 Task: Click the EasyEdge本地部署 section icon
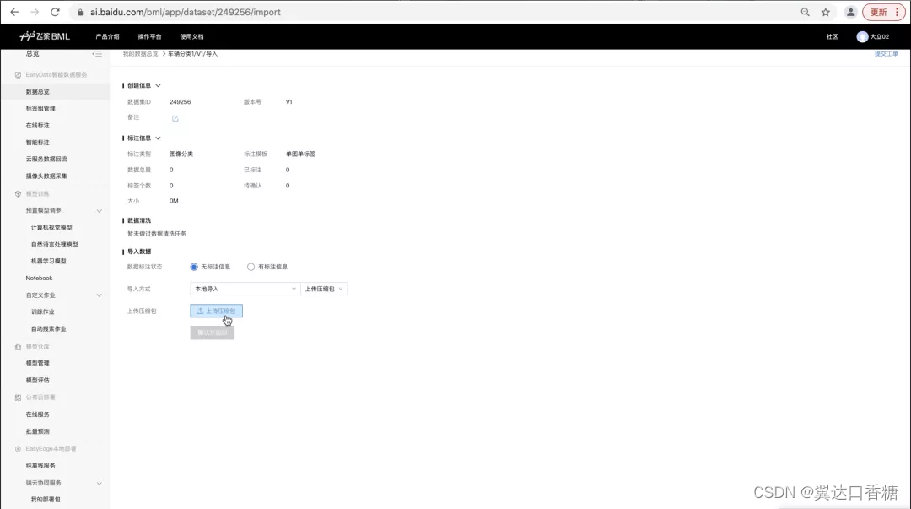[18, 449]
